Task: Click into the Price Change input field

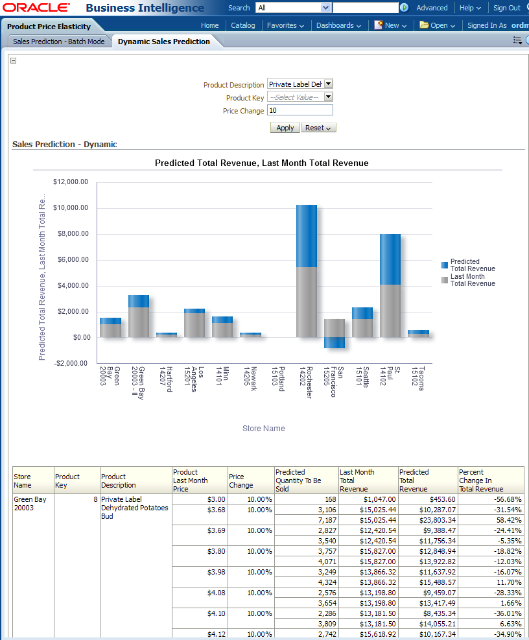Action: click(x=300, y=110)
